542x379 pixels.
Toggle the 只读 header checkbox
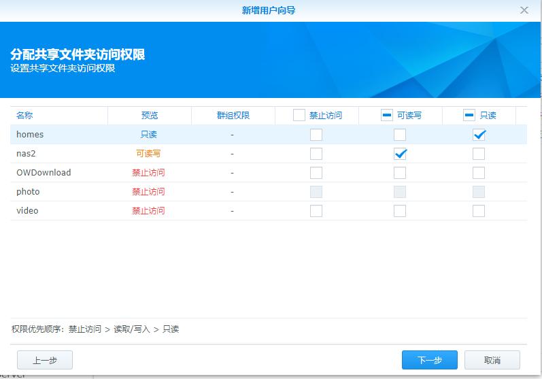click(469, 115)
